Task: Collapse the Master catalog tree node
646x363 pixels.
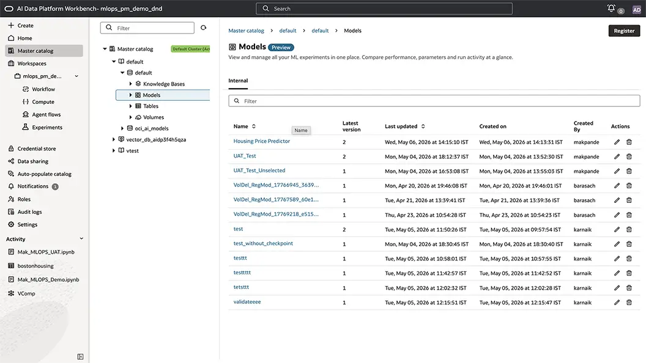Action: tap(105, 48)
